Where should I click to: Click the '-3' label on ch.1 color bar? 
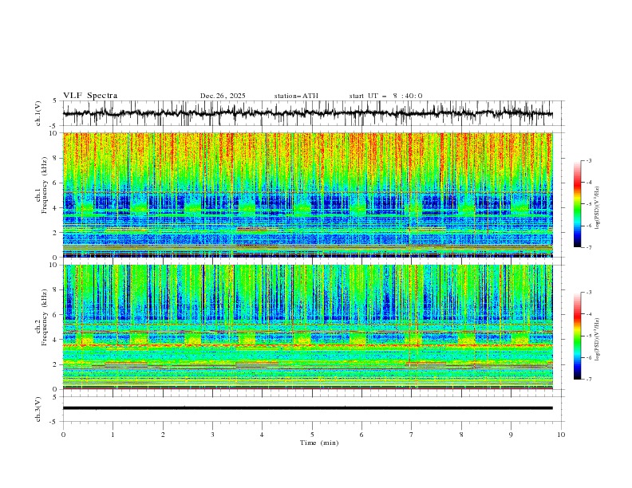coord(588,160)
